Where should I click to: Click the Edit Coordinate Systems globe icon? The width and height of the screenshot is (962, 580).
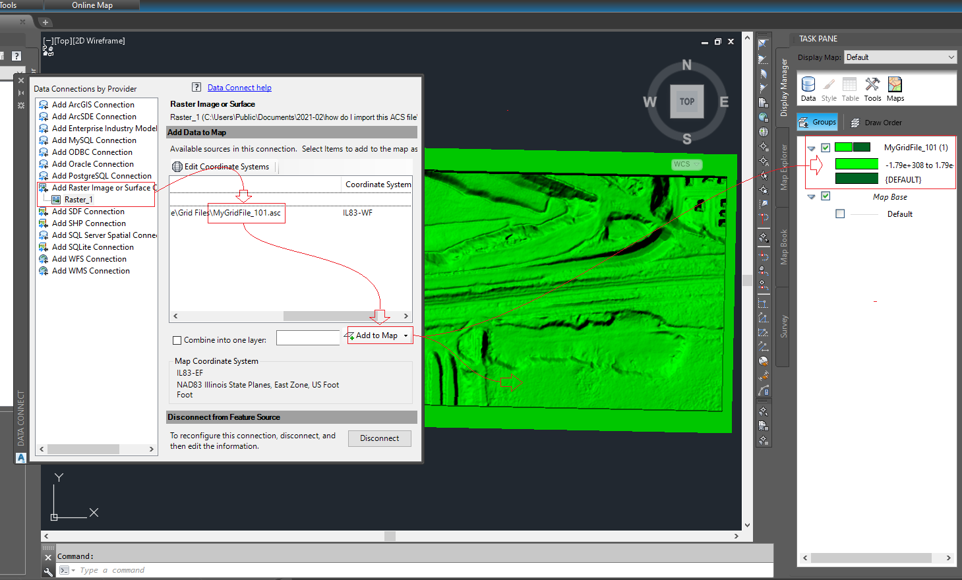[x=177, y=166]
